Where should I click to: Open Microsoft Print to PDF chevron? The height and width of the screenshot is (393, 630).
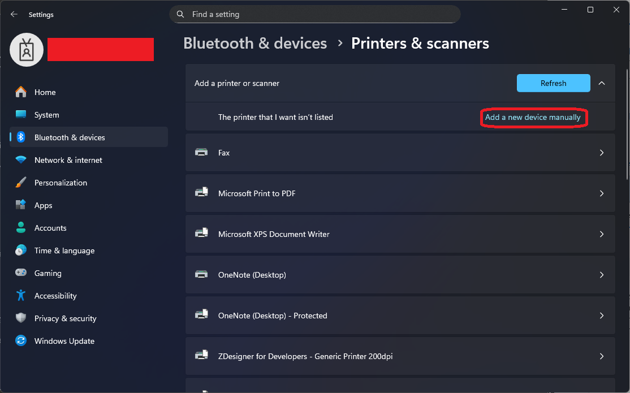coord(602,193)
